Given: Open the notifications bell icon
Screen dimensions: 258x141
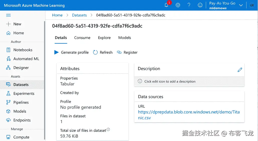Looking at the screenshot, I should 166,5.
